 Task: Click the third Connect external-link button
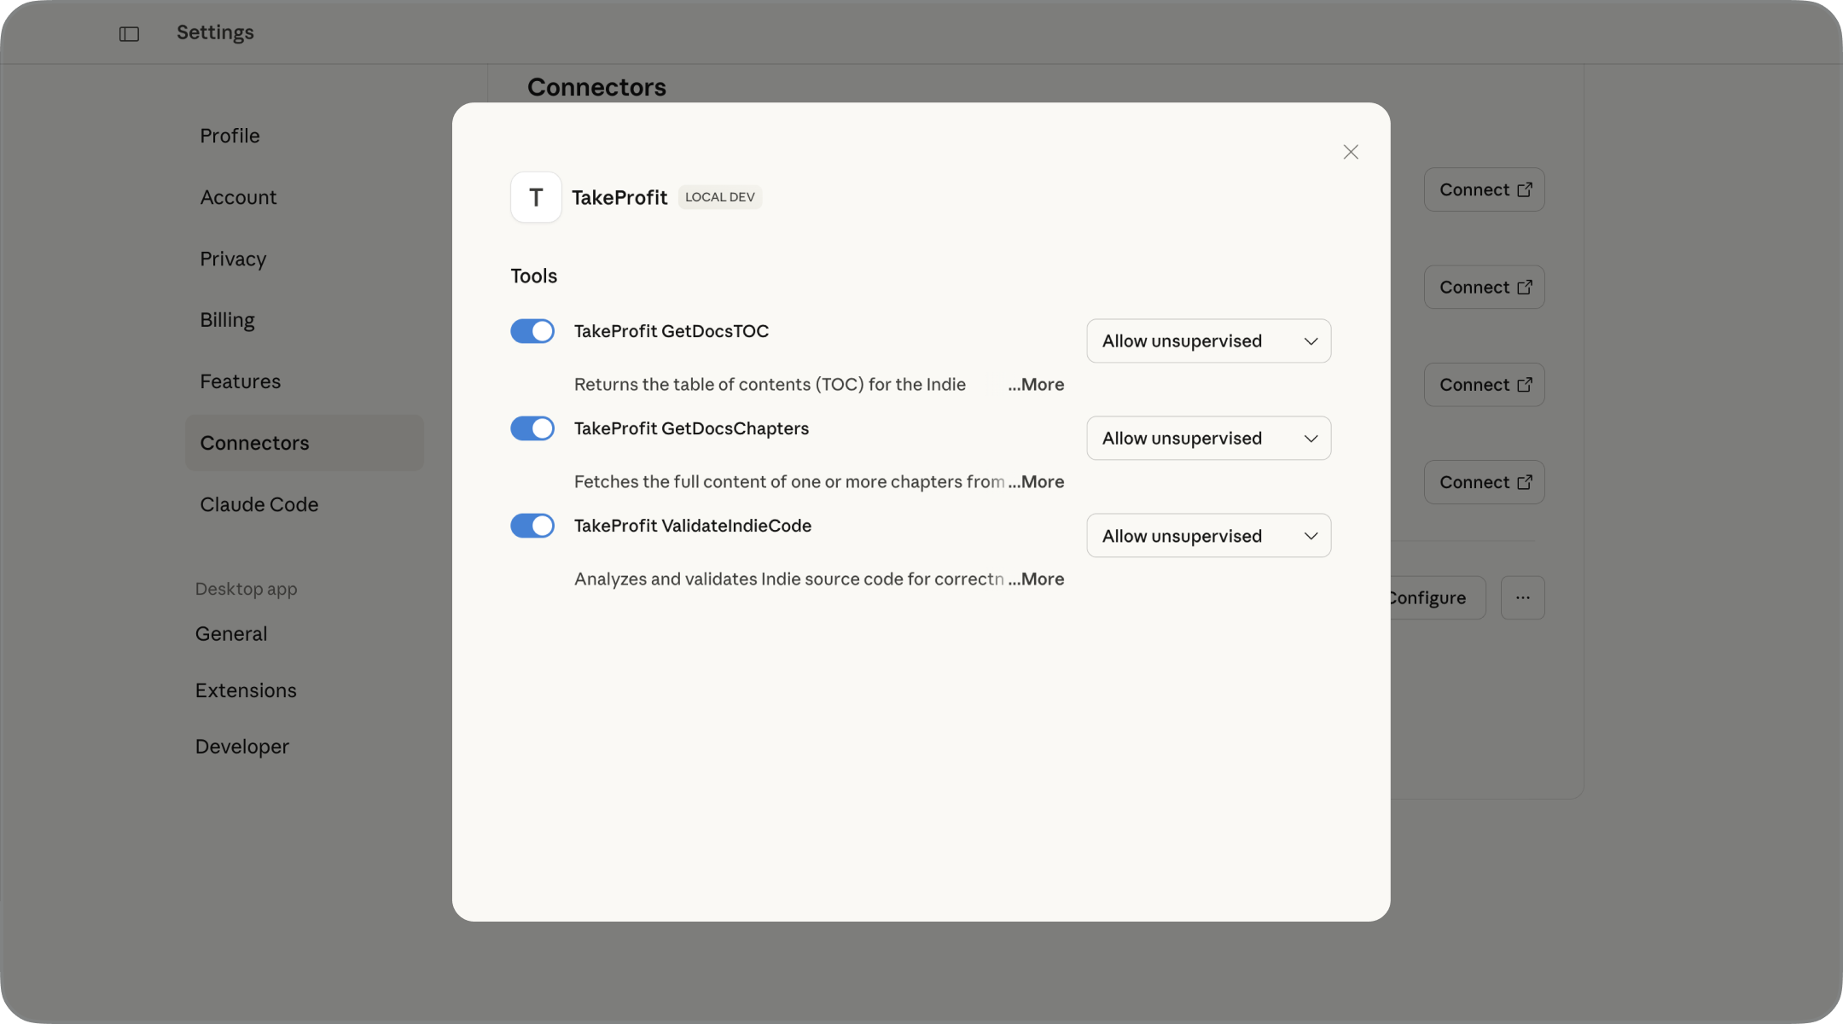coord(1484,385)
